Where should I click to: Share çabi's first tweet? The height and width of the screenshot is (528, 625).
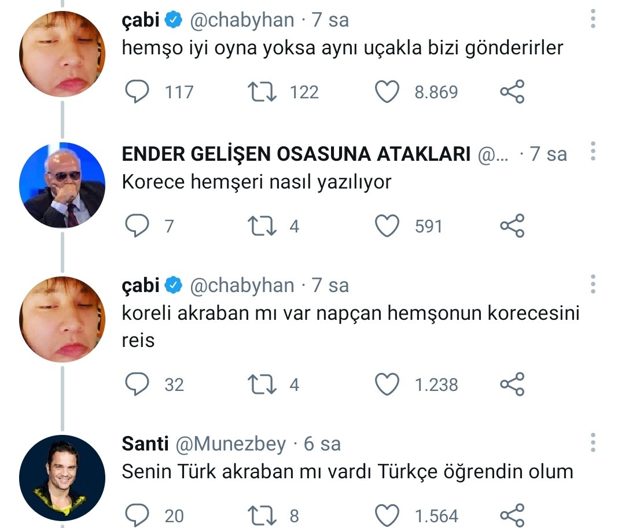tap(512, 92)
